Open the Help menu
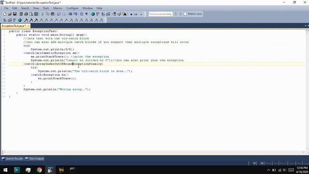 coord(99,8)
